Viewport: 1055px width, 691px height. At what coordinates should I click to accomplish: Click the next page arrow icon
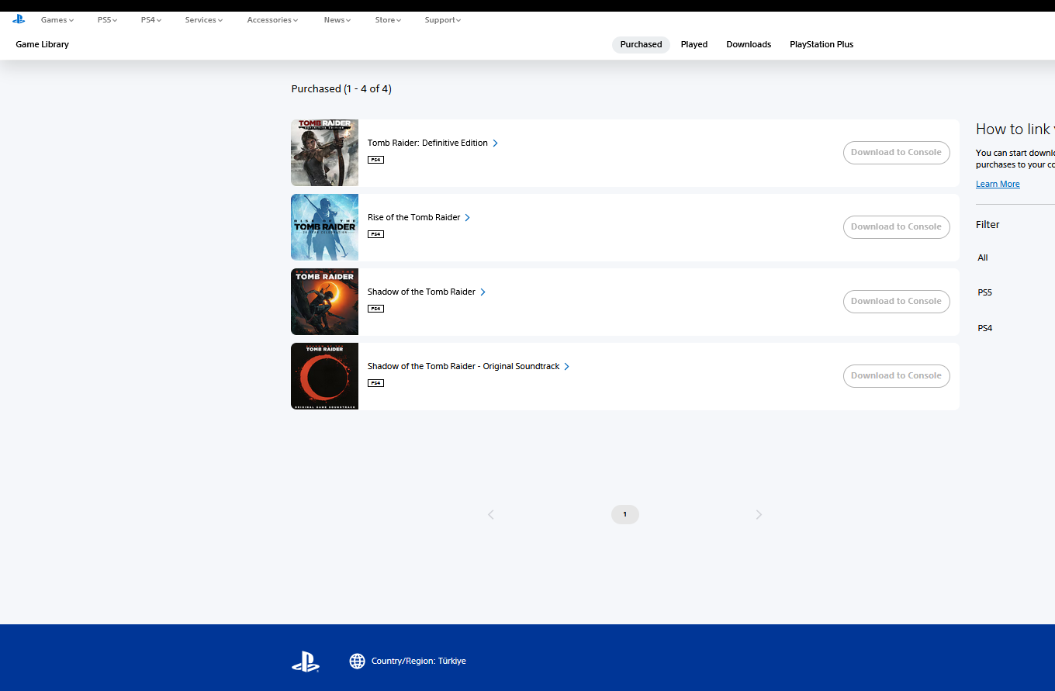click(759, 515)
